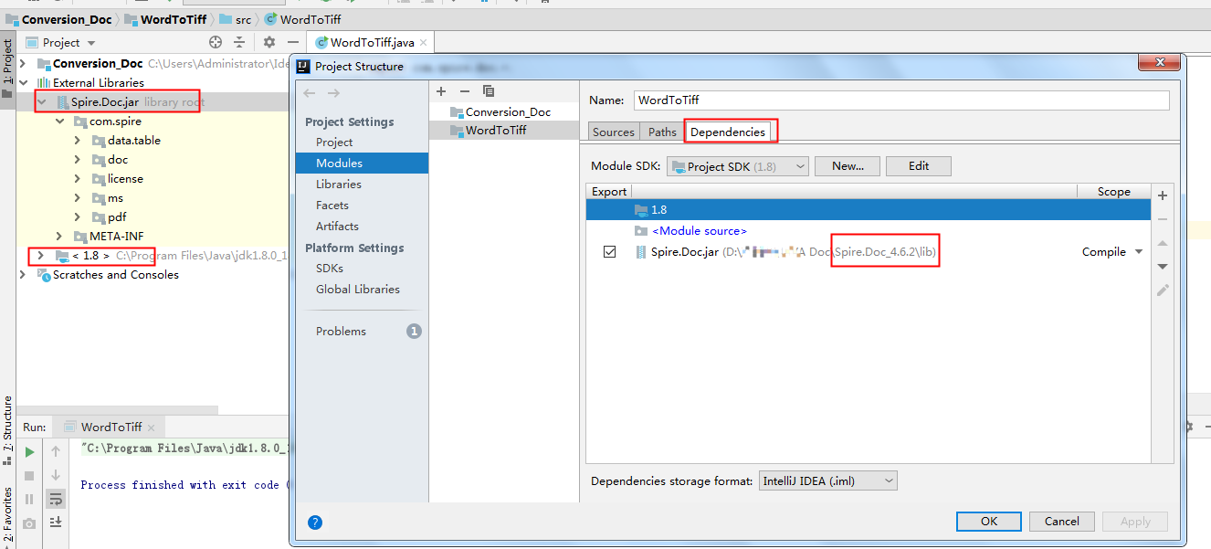
Task: Click the locate/scroll-from-source target icon in Project panel
Action: coord(216,42)
